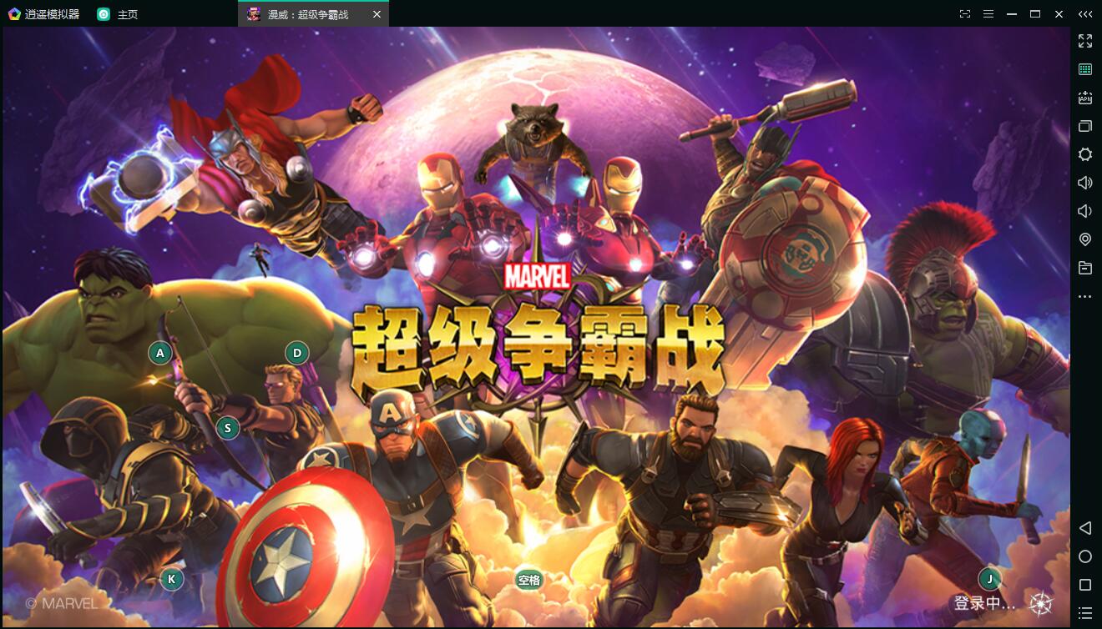The height and width of the screenshot is (629, 1102).
Task: Click the S key-mapping marker
Action: pyautogui.click(x=228, y=429)
